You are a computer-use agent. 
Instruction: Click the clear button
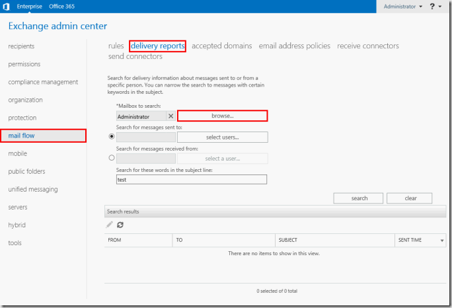410,198
